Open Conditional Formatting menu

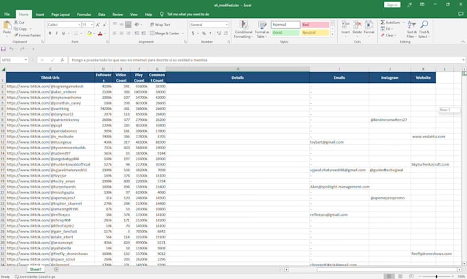coord(243,30)
